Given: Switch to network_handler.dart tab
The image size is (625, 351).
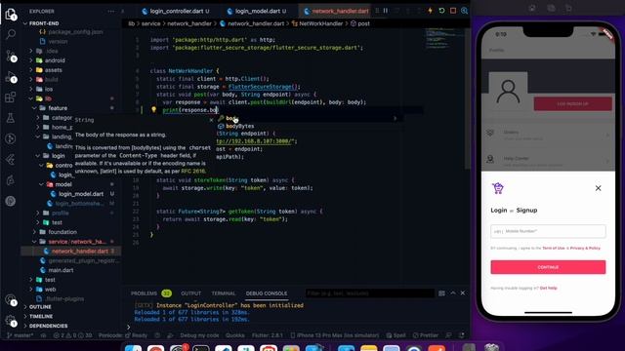Looking at the screenshot, I should 336,11.
